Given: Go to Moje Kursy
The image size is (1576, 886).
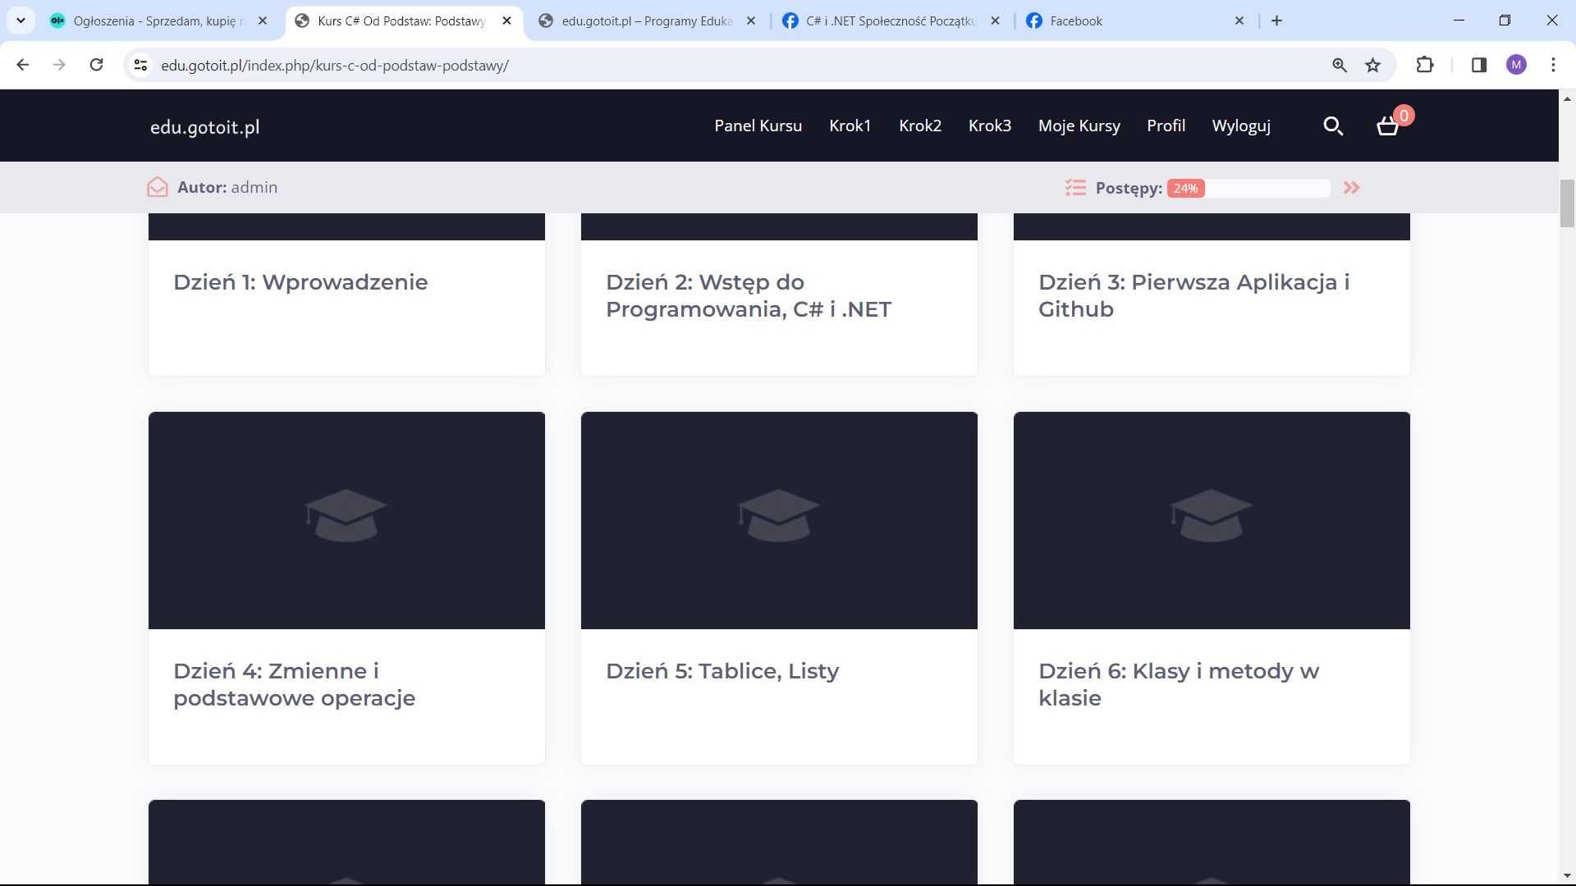Looking at the screenshot, I should (x=1079, y=126).
